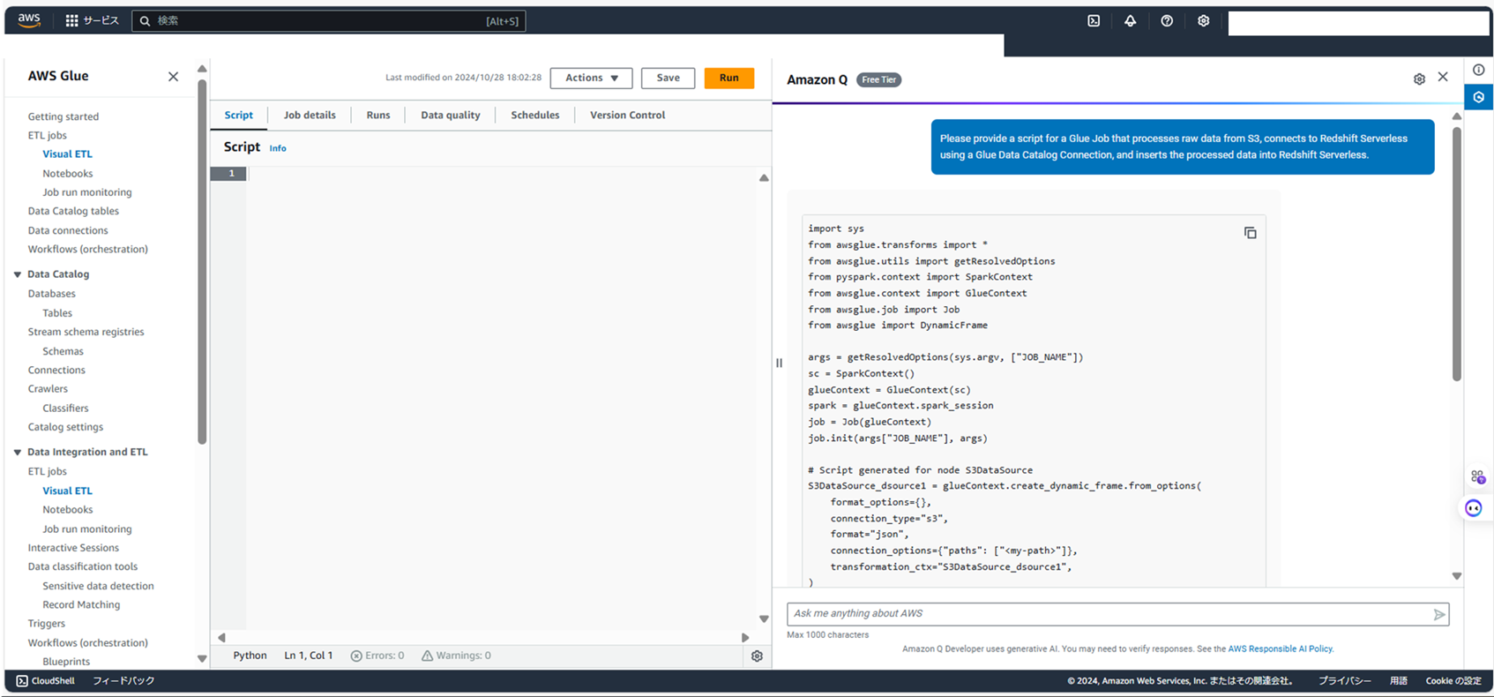Open Databases in the sidebar
Viewport: 1494px width, 697px height.
tap(51, 294)
